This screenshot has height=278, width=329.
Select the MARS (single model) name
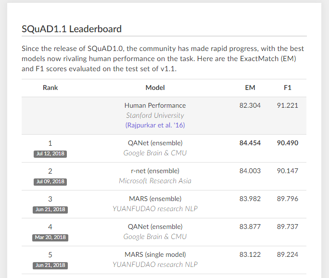pos(155,255)
